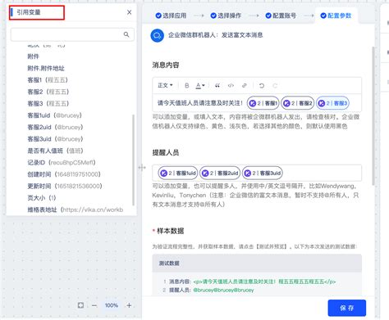Select variable 客服3 (程五五)
The image size is (389, 320).
tap(48, 104)
